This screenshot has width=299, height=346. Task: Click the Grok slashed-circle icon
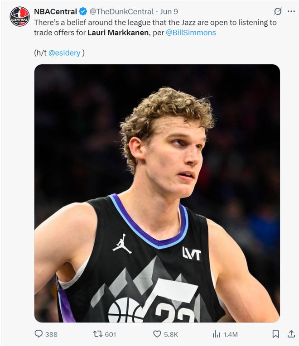(278, 11)
